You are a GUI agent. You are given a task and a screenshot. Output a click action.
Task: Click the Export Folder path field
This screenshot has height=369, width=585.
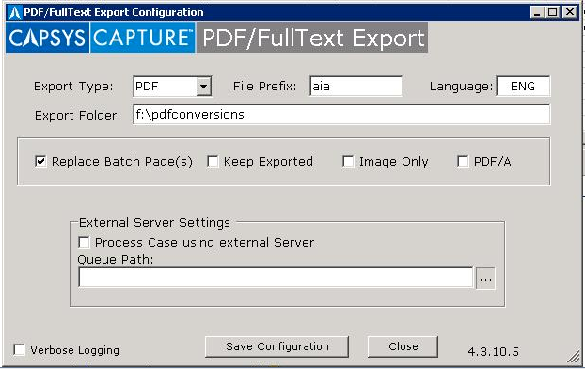click(x=341, y=114)
